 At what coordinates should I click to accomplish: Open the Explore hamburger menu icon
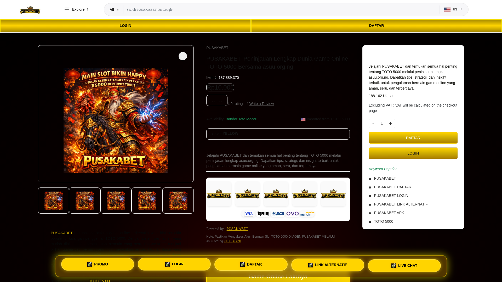pos(67,9)
